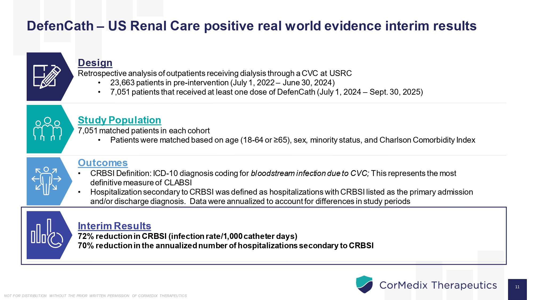Click the CorMedix shield logo icon
The height and width of the screenshot is (300, 533).
pyautogui.click(x=364, y=284)
